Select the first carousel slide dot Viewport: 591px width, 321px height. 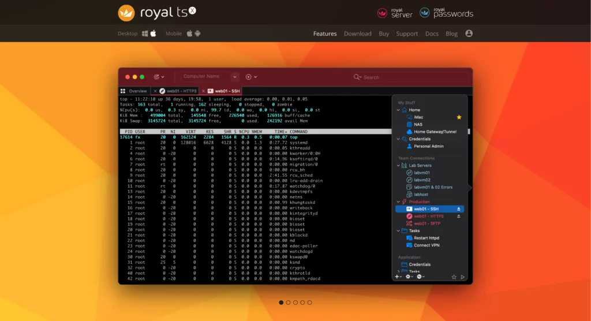[281, 303]
